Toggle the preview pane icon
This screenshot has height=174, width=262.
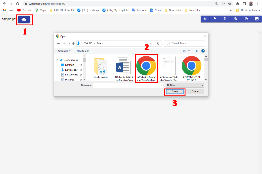[195, 51]
